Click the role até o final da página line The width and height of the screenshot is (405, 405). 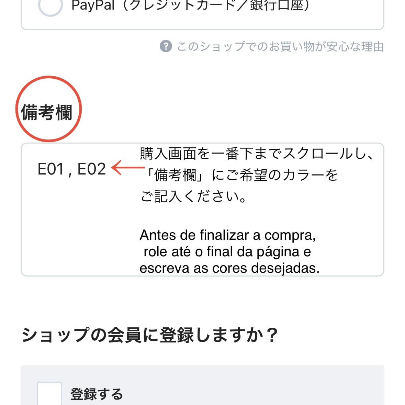point(227,252)
